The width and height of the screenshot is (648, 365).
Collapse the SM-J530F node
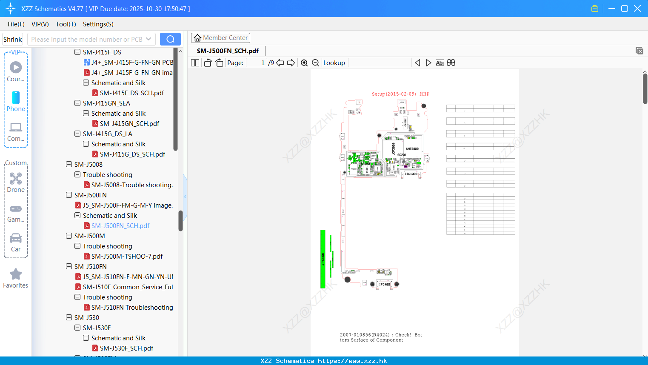(x=77, y=328)
